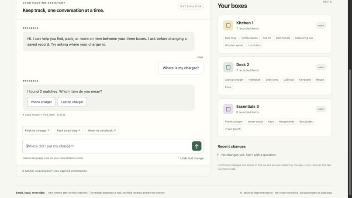
Task: Select the Tea tin item tag
Action: (267, 38)
